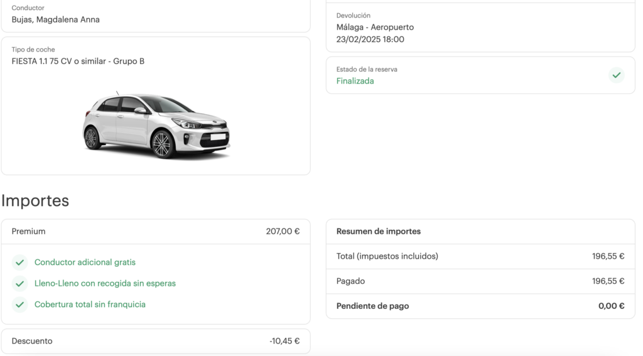Open the Cobertura total sin franquicia text
Viewport: 643px width, 356px height.
coord(90,305)
